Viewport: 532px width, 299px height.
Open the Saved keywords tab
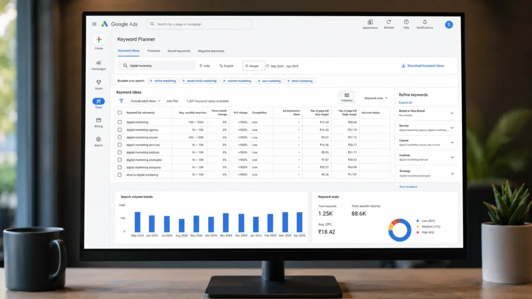click(x=179, y=51)
